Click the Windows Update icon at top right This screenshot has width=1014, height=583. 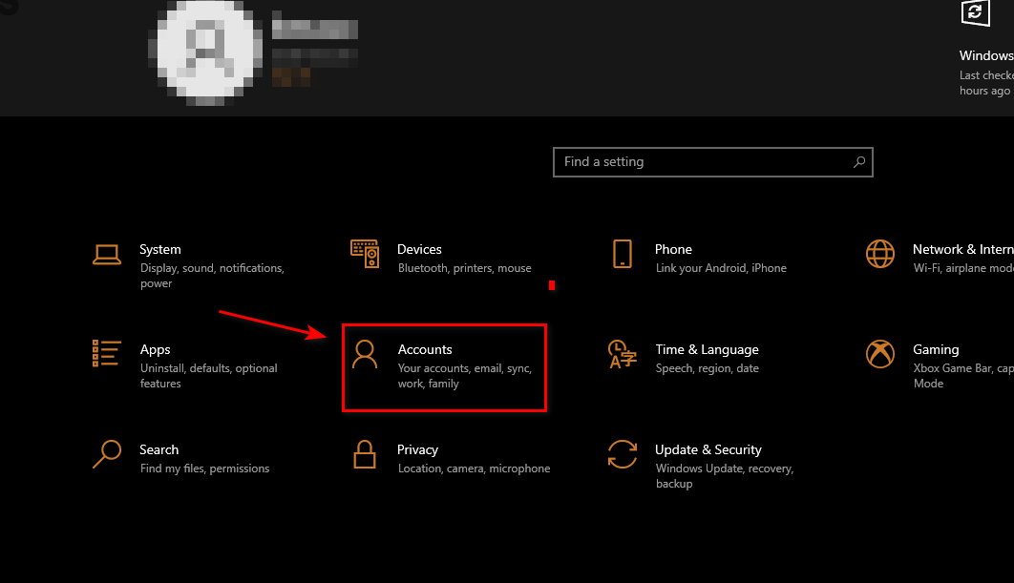point(975,13)
